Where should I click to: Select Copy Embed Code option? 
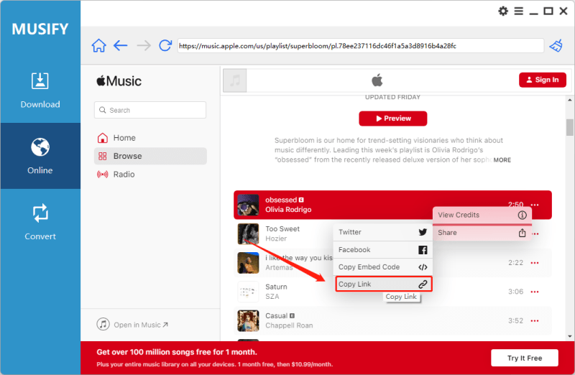point(382,267)
